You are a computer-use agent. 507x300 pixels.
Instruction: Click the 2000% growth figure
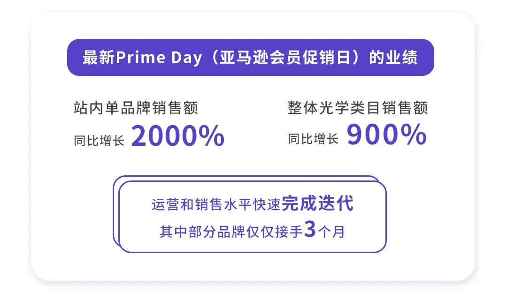tap(178, 136)
